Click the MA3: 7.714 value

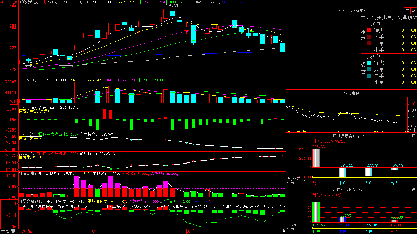(x=156, y=2)
